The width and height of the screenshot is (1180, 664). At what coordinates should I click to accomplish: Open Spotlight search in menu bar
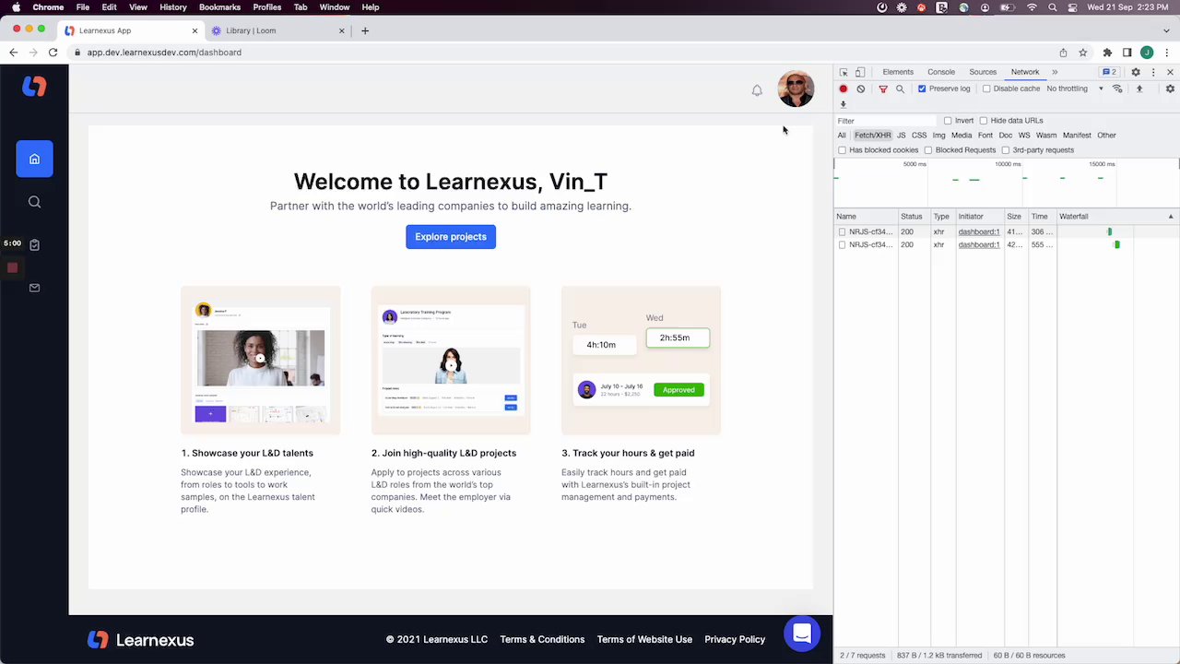1052,7
